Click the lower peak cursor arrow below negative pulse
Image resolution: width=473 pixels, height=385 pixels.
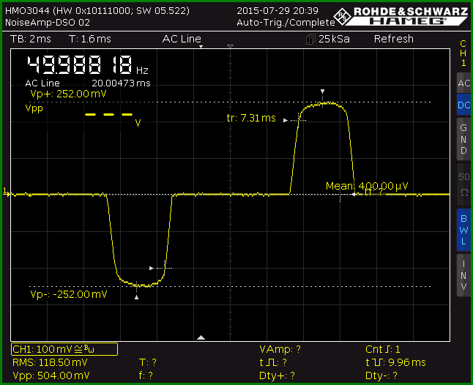[136, 297]
